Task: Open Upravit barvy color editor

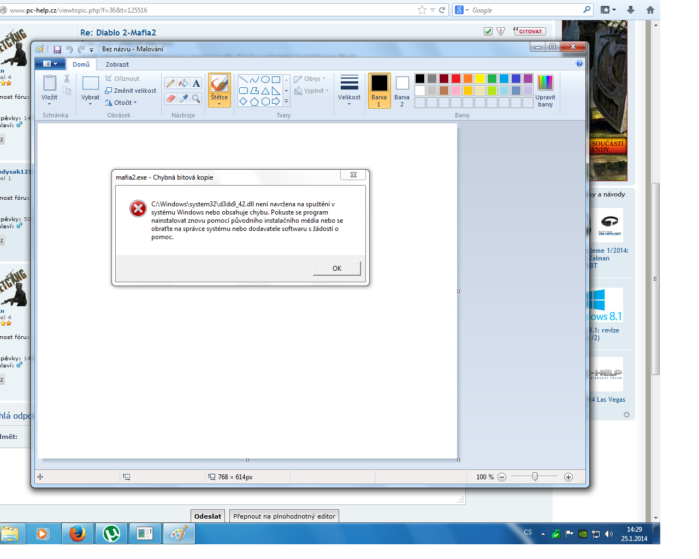Action: (x=545, y=91)
